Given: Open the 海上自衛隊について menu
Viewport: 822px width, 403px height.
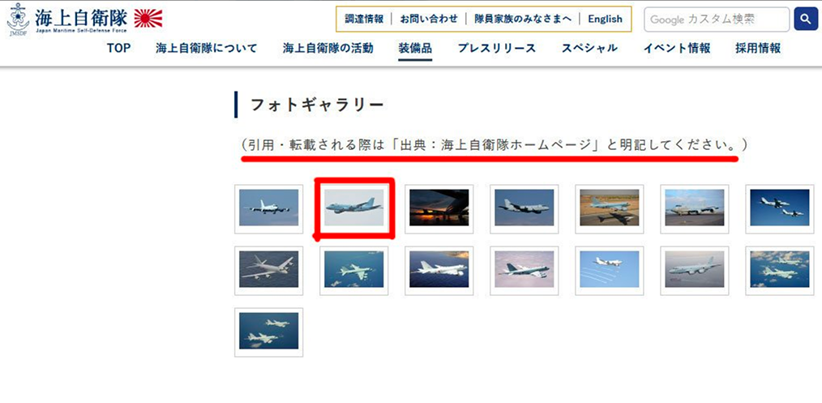Looking at the screenshot, I should [x=207, y=49].
